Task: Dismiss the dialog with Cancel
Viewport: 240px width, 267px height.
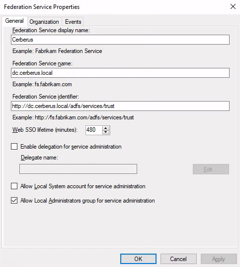Action: pos(178,259)
